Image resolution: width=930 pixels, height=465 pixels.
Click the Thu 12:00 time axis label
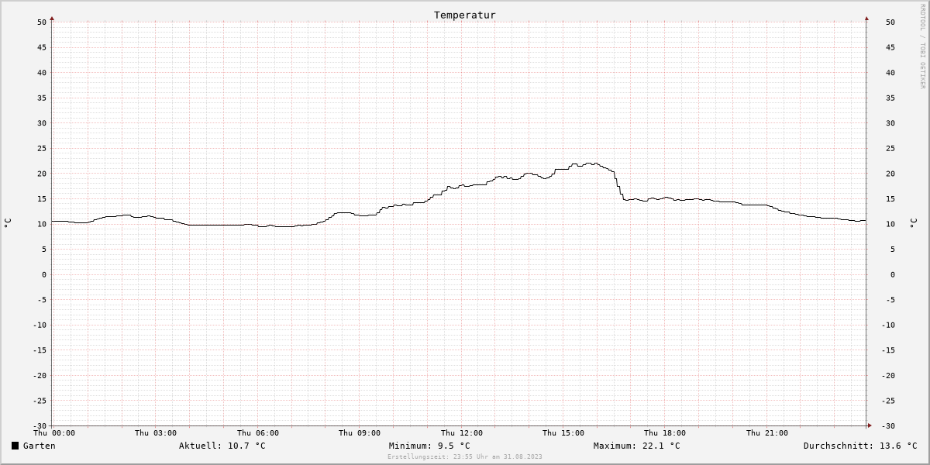click(462, 433)
